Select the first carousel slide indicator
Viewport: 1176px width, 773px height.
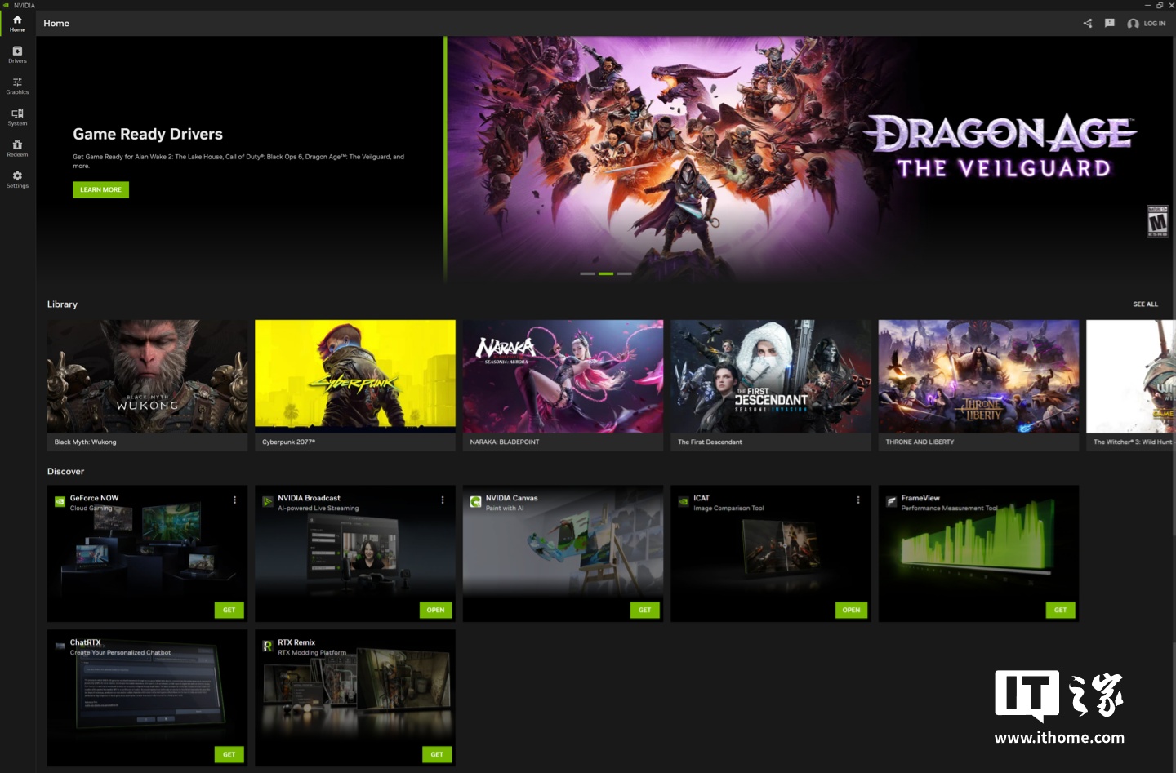[587, 273]
